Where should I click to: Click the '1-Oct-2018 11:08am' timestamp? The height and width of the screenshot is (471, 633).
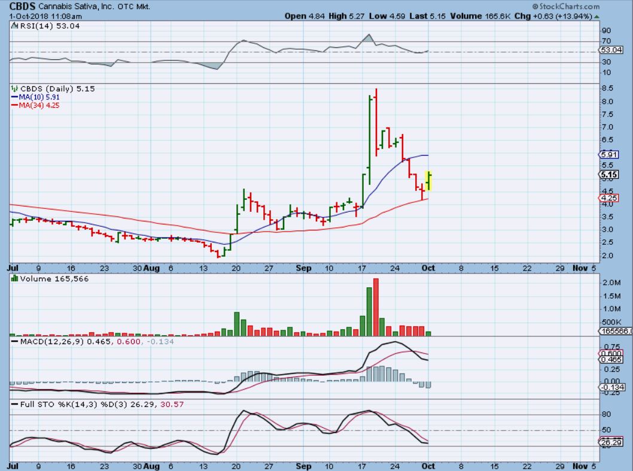45,17
